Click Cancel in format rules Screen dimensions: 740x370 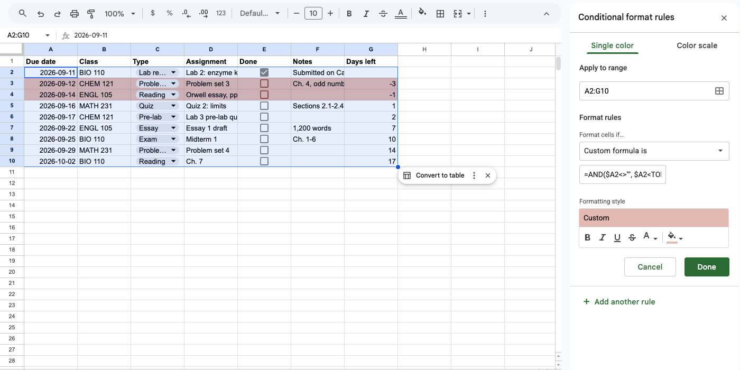(650, 267)
